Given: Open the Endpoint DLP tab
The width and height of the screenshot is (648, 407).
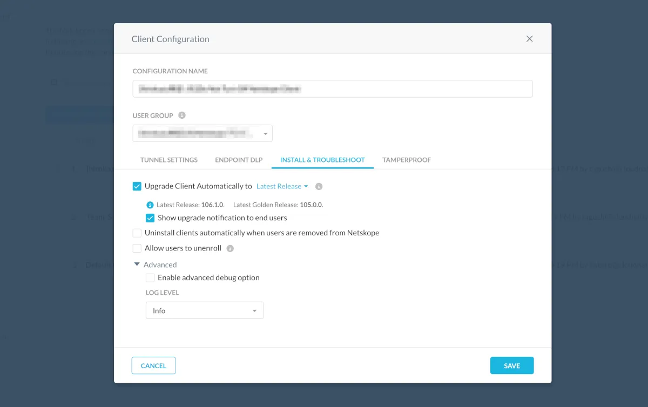Looking at the screenshot, I should [x=239, y=160].
